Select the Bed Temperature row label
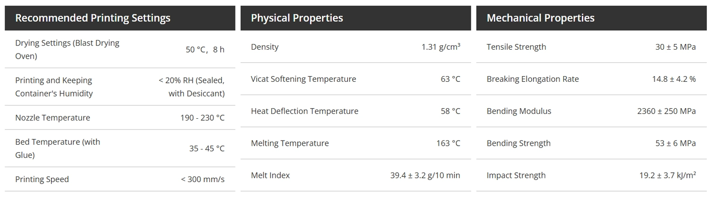709x201 pixels. (58, 148)
